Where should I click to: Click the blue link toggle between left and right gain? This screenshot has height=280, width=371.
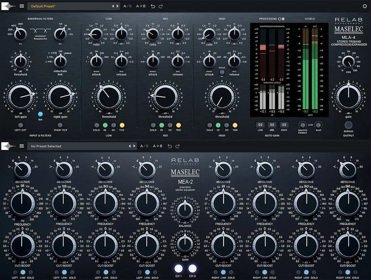40,114
